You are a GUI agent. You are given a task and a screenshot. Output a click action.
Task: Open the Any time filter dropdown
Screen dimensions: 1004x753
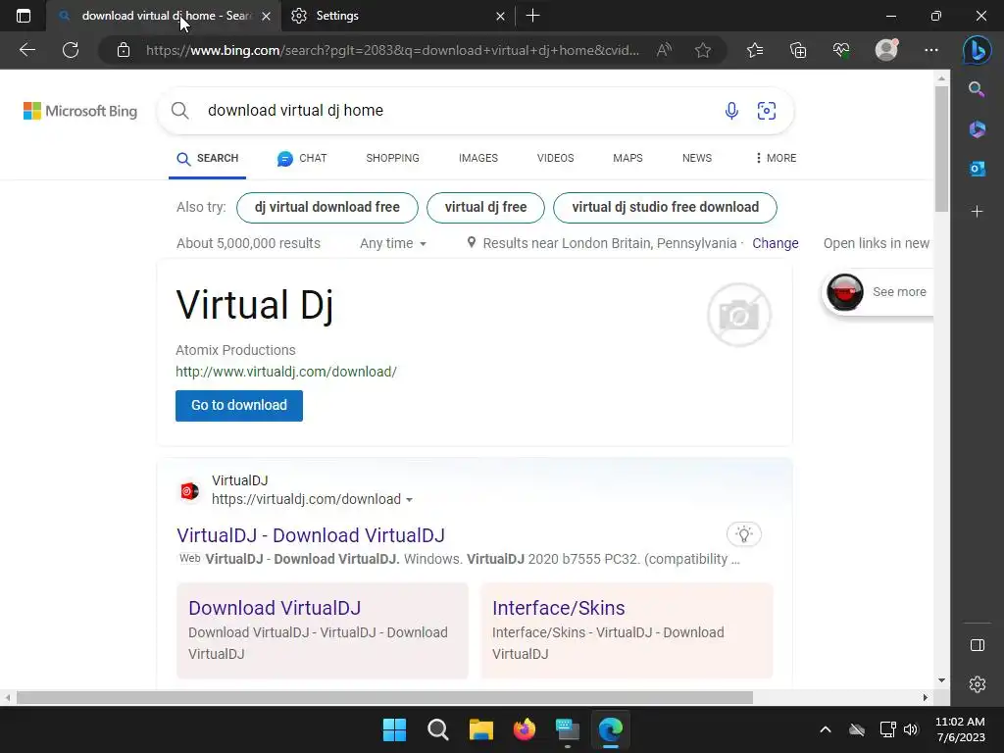pos(393,243)
